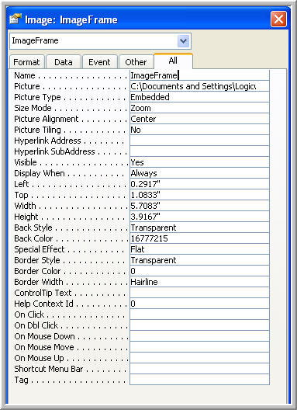
Task: Click the Picture path field
Action: click(199, 86)
